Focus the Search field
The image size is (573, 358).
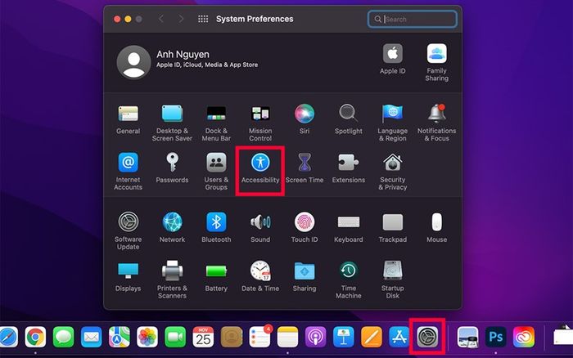pos(413,19)
